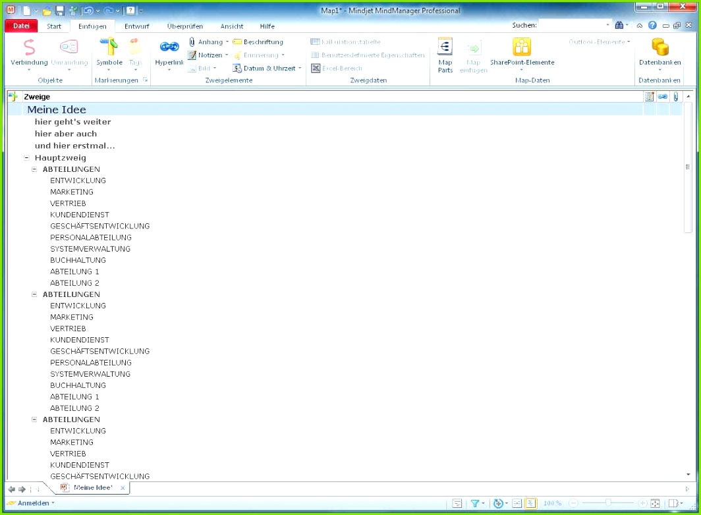Open the Anhang dropdown arrow
The height and width of the screenshot is (515, 701).
point(227,42)
